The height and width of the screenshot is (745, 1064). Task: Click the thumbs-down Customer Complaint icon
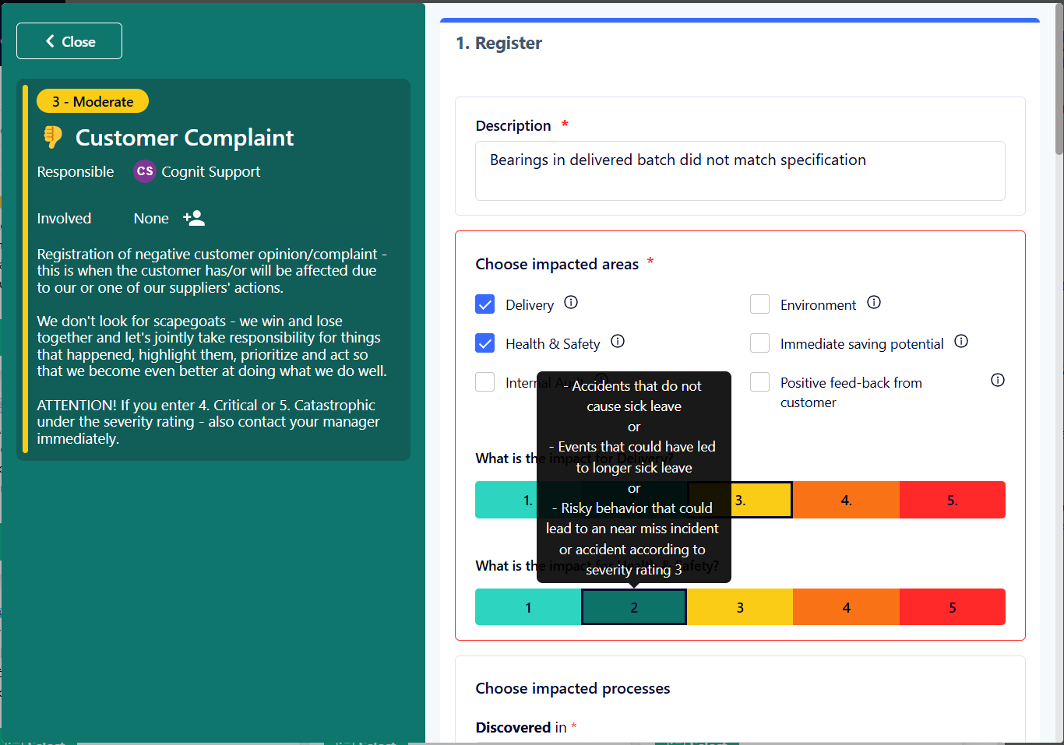53,137
